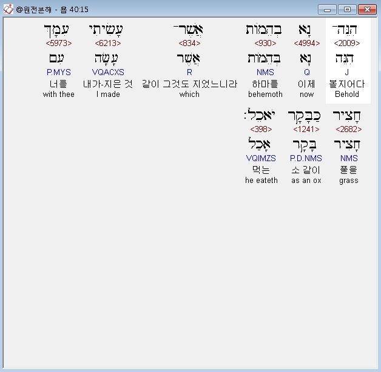Image resolution: width=381 pixels, height=372 pixels.
Task: Click the English gloss now
Action: pyautogui.click(x=306, y=94)
